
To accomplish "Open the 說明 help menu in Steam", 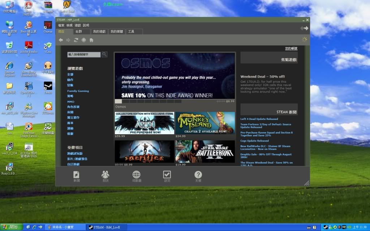I will (86, 25).
